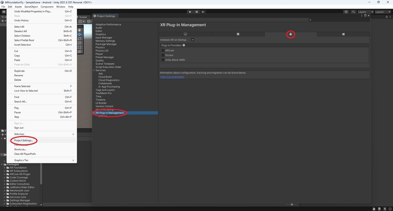The height and width of the screenshot is (211, 393).
Task: Select the Transform tool in Scene toolbar
Action: [79, 51]
